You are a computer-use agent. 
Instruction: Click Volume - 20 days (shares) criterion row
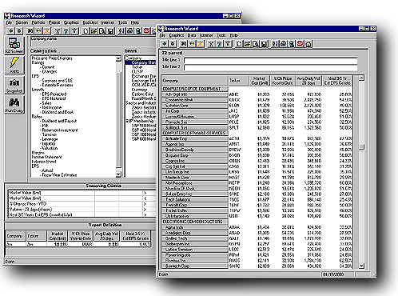(82, 210)
